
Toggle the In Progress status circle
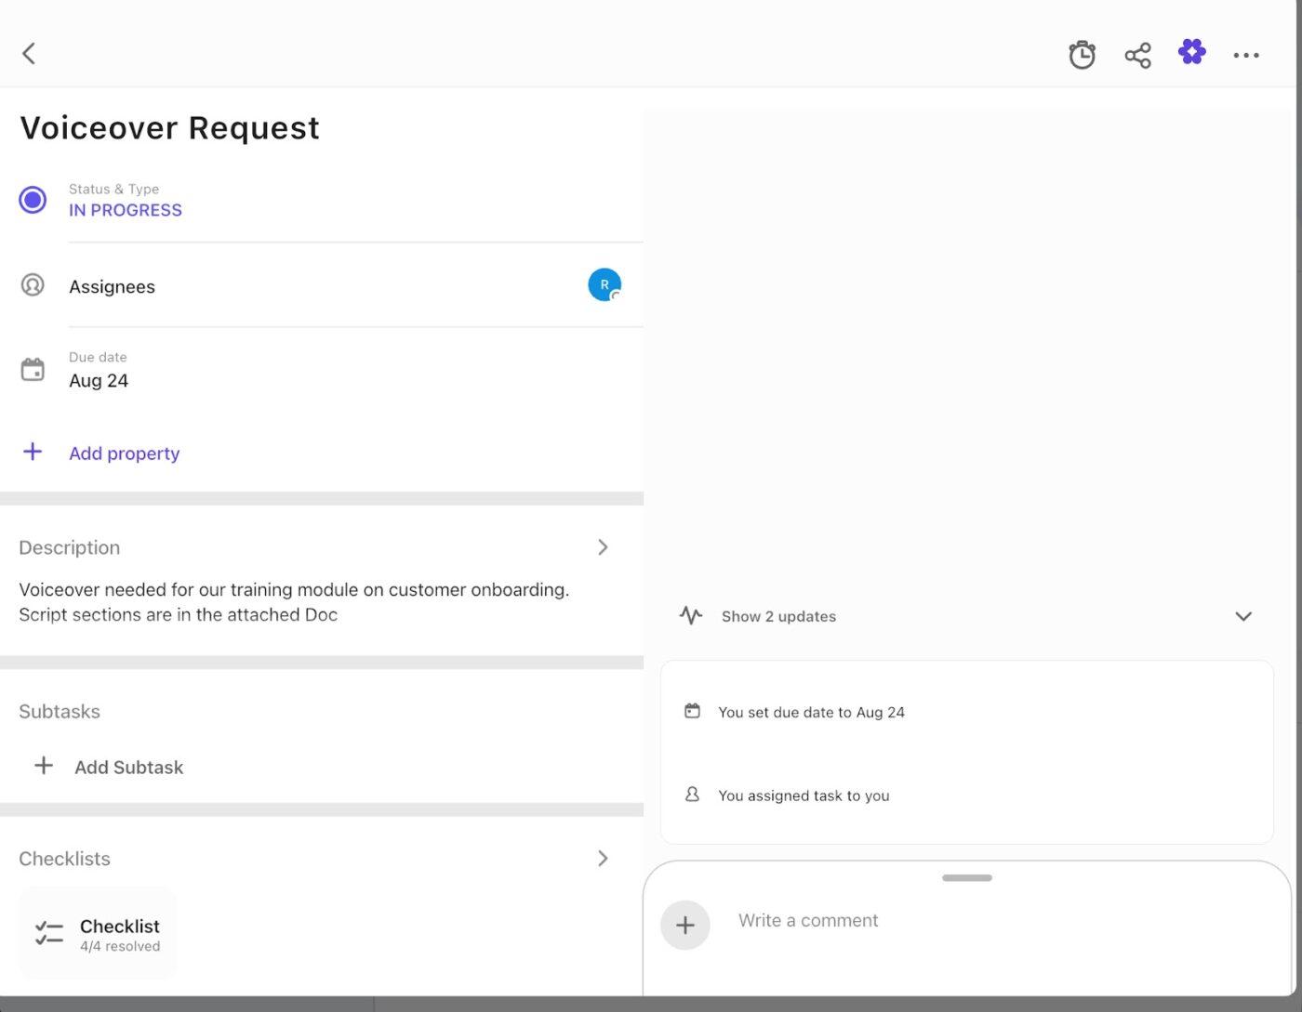point(33,200)
